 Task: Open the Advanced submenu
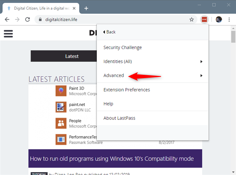[153, 76]
